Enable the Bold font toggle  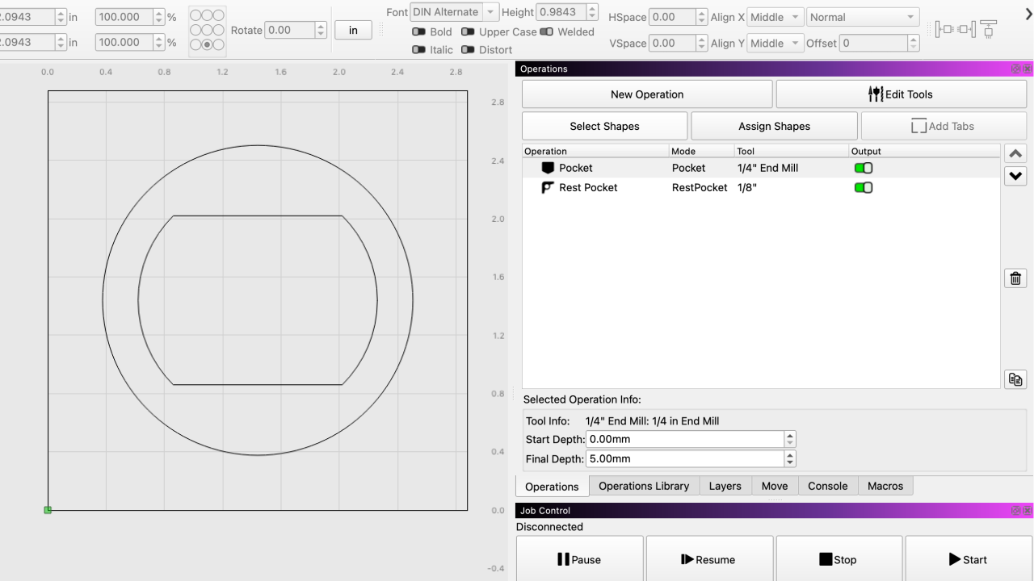419,31
